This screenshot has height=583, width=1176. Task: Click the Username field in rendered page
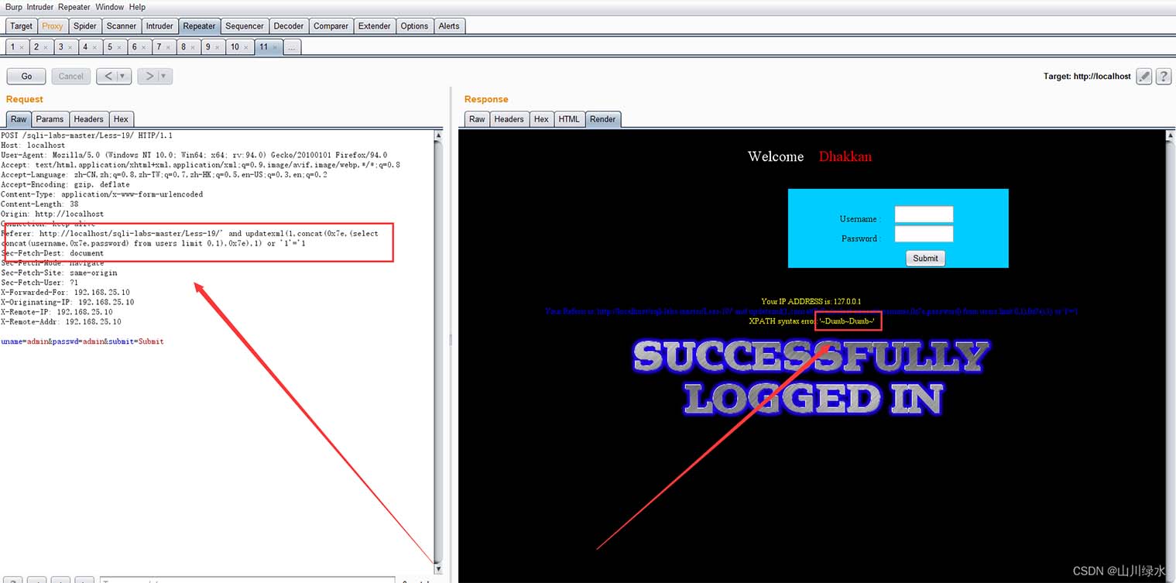point(924,214)
